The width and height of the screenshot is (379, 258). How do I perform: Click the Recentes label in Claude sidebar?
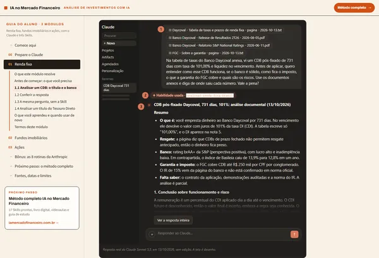click(x=107, y=79)
